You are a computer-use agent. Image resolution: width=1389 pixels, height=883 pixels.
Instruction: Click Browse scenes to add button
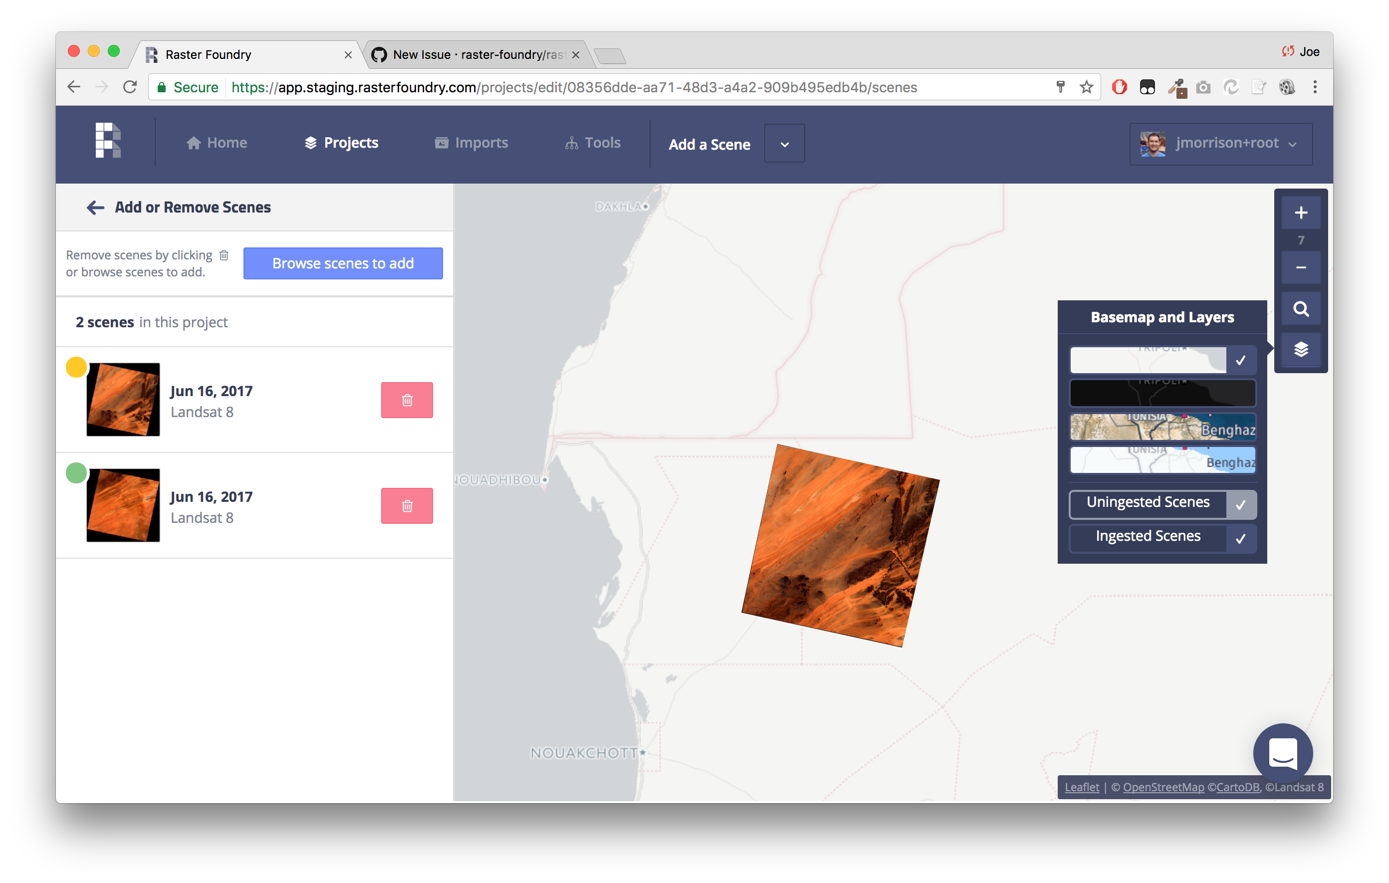point(343,263)
